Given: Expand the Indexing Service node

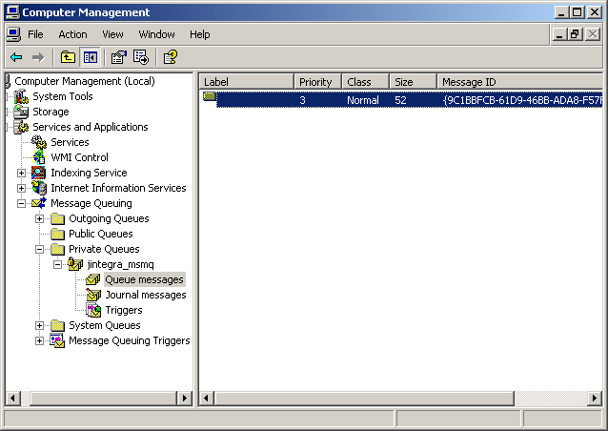Looking at the screenshot, I should point(21,173).
